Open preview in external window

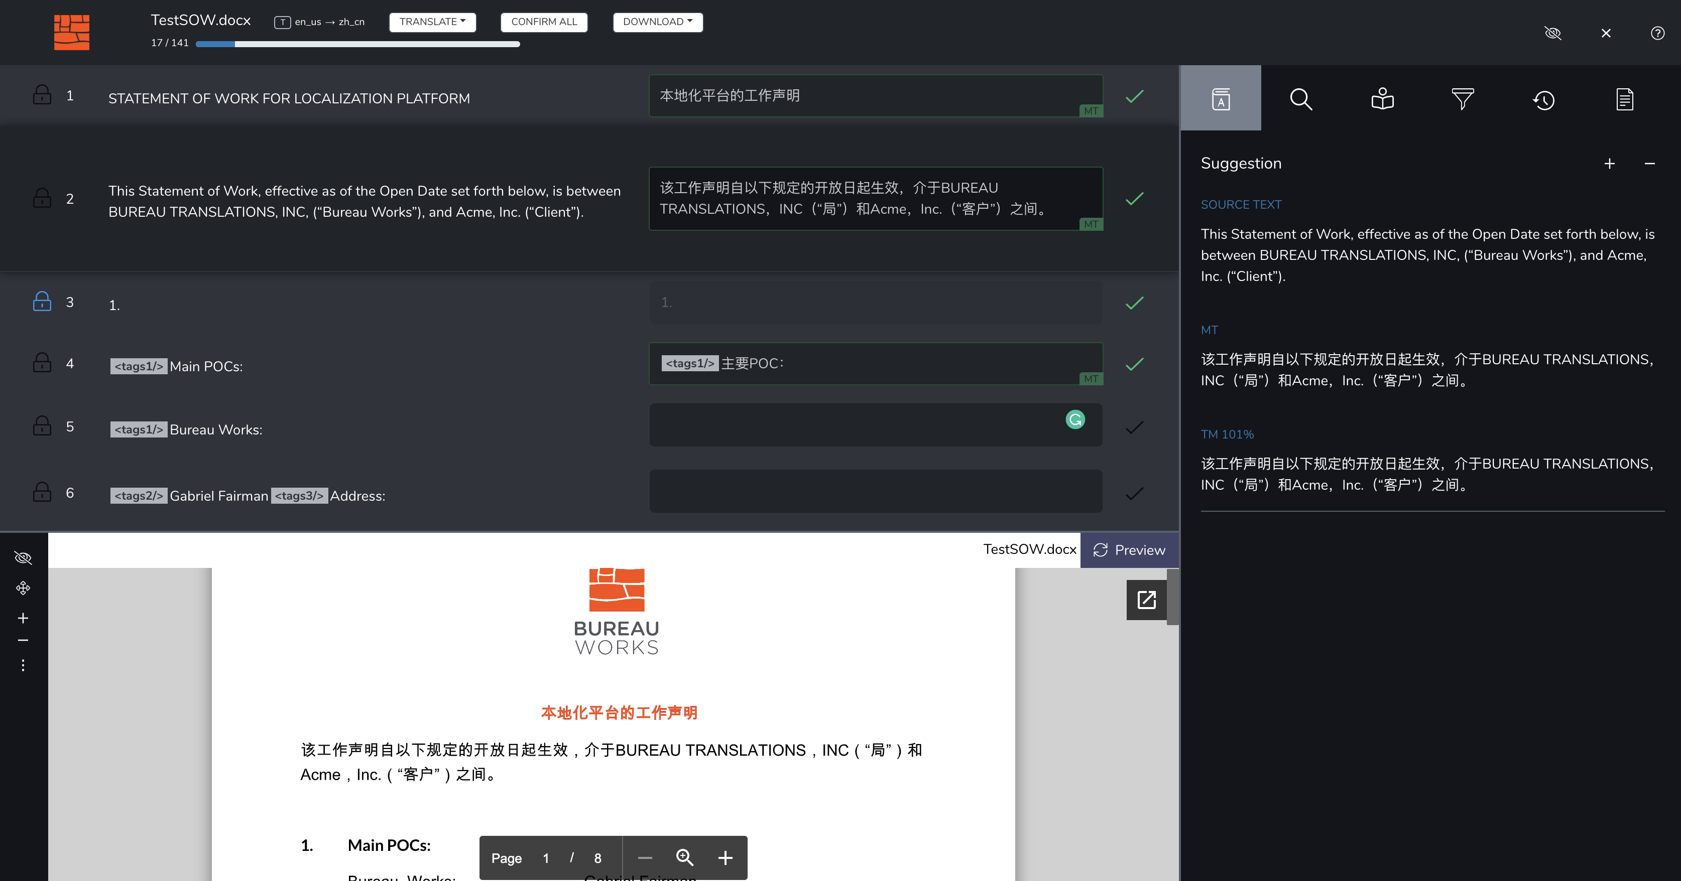coord(1146,600)
